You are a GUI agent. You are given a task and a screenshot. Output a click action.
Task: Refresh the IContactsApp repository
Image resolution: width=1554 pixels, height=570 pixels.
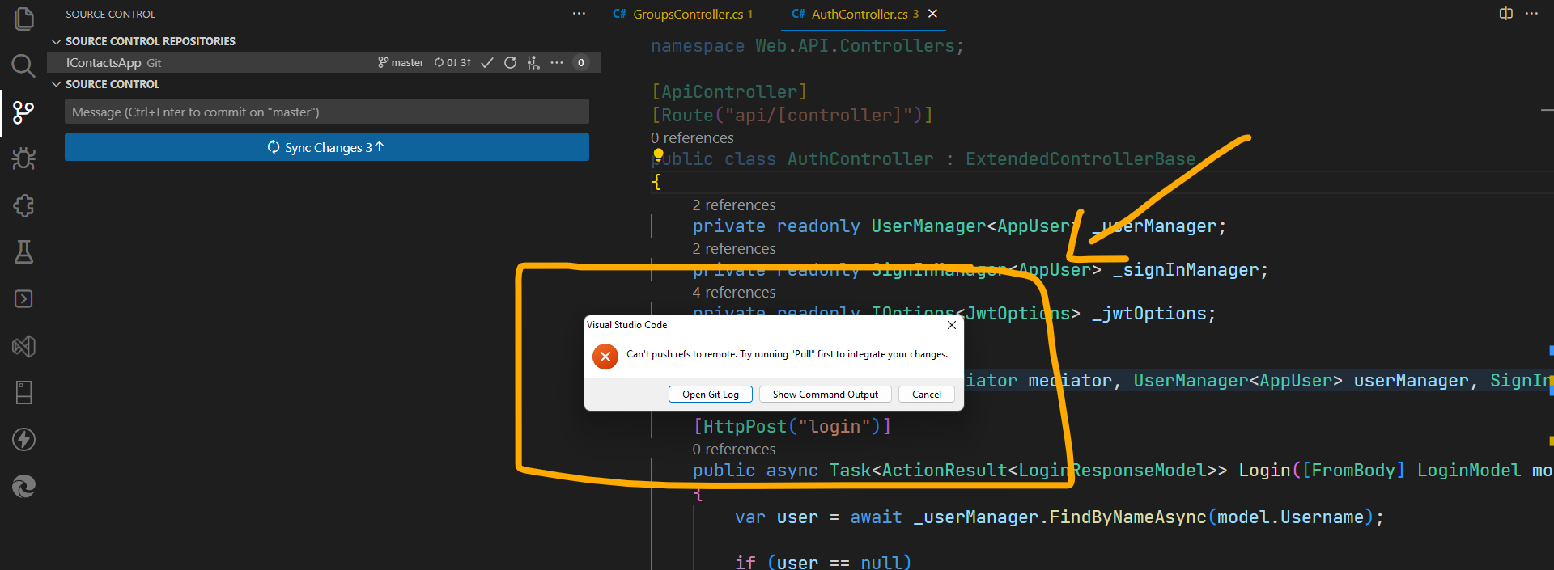click(x=510, y=63)
